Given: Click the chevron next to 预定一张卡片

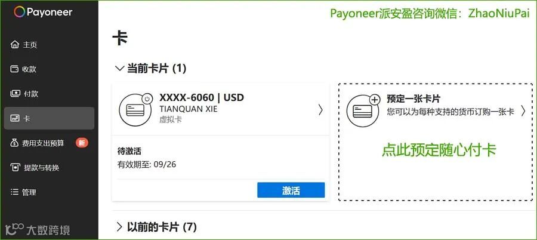Looking at the screenshot, I should tap(523, 110).
